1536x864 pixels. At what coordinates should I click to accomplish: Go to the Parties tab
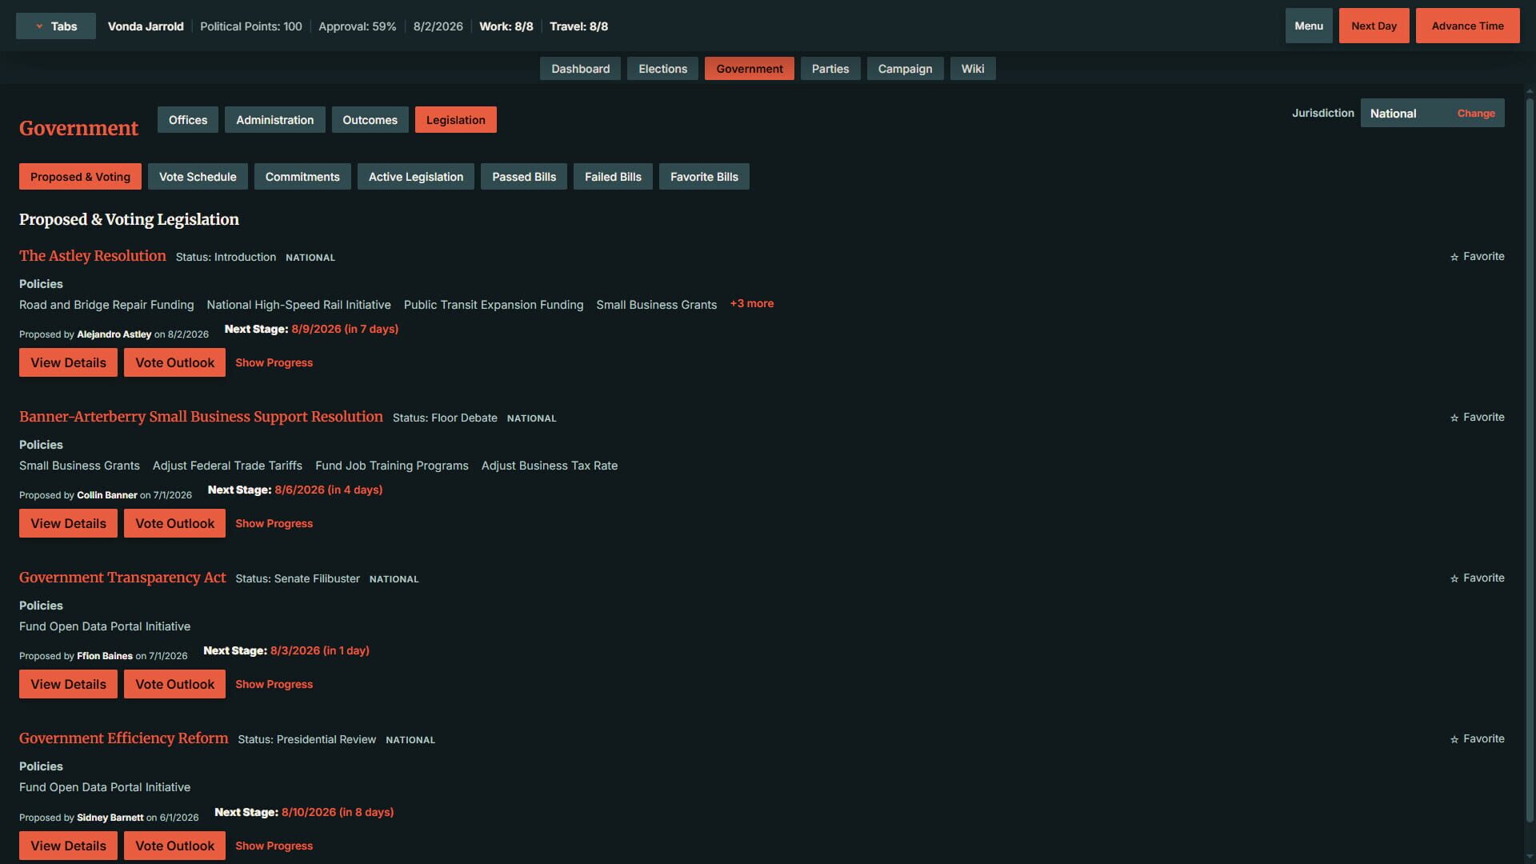click(x=830, y=69)
